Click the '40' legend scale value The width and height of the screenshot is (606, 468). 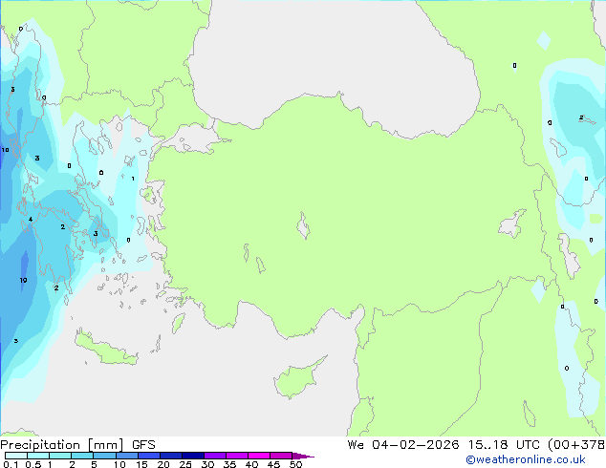[x=251, y=464]
